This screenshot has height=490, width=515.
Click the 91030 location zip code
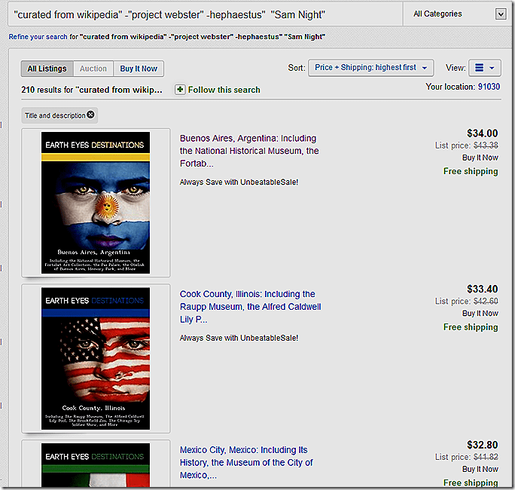[x=484, y=87]
